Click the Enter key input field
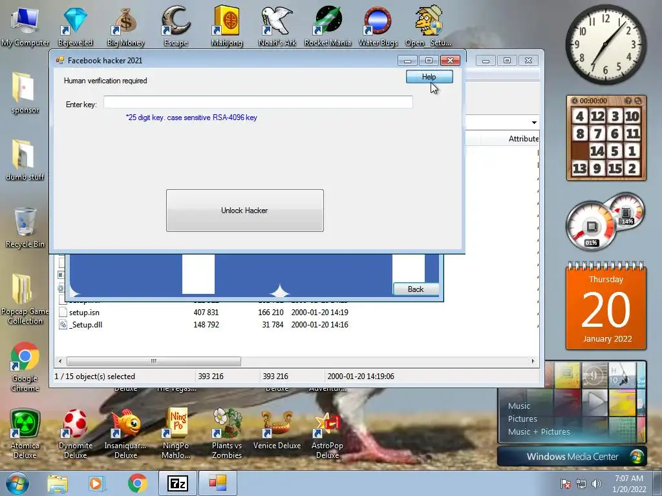Image resolution: width=662 pixels, height=496 pixels. tap(258, 102)
